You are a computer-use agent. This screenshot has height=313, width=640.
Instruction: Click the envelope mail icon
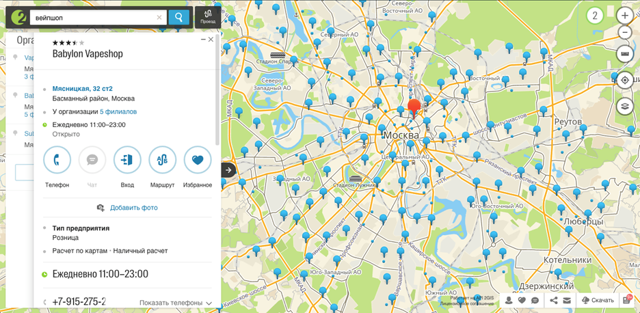click(567, 301)
